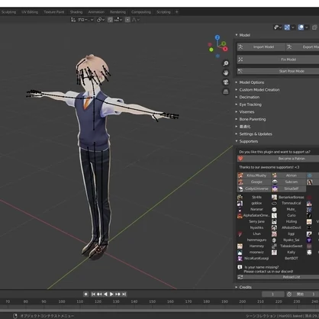The image size is (319, 319).
Task: Click Import Model button
Action: click(261, 47)
